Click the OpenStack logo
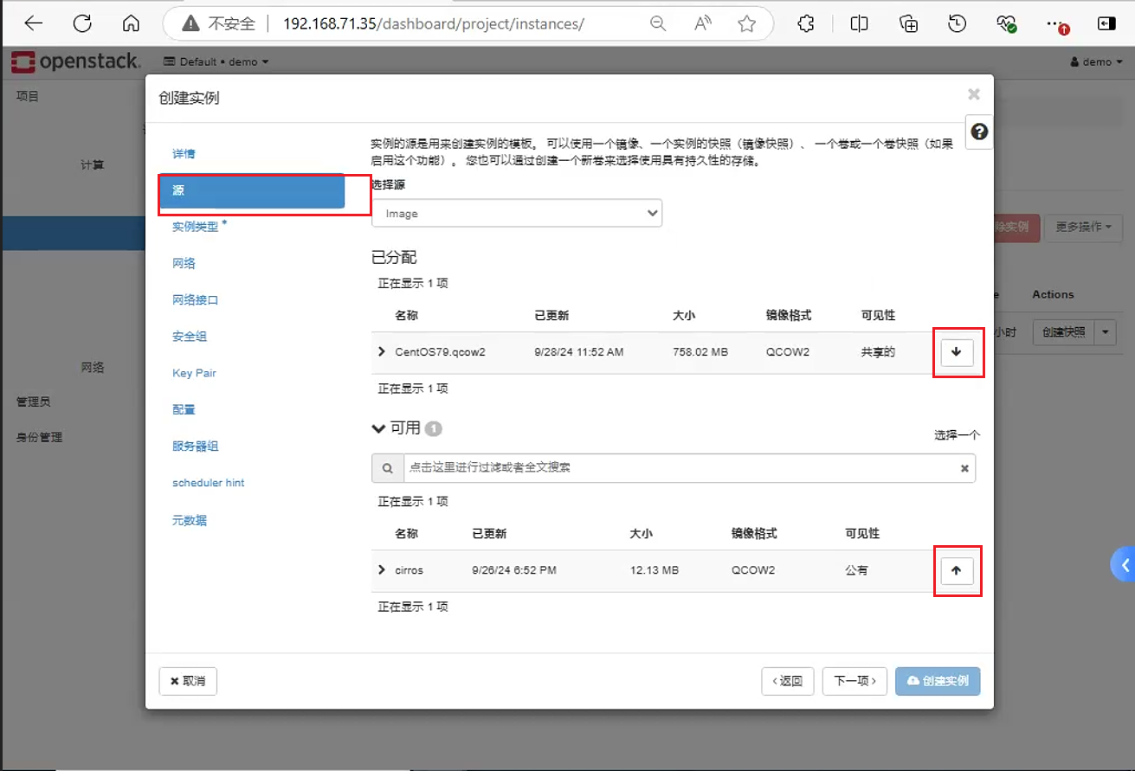Screen dimensions: 1135x771 click(75, 61)
